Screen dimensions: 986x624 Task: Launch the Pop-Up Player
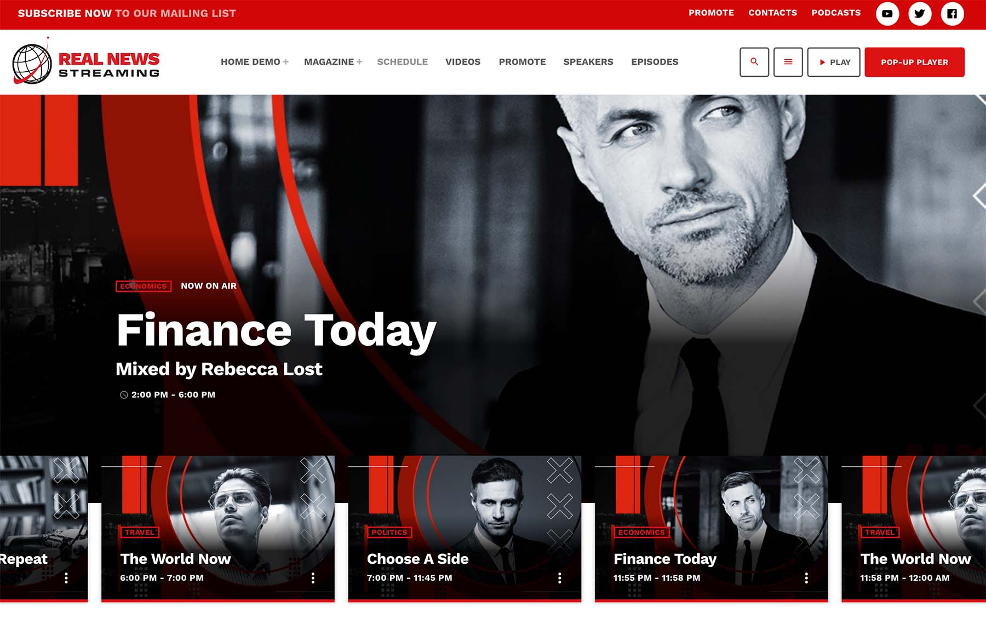(x=914, y=62)
